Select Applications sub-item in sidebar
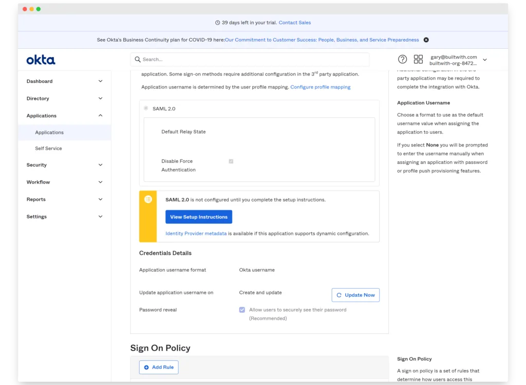The width and height of the screenshot is (526, 385). 64,132
